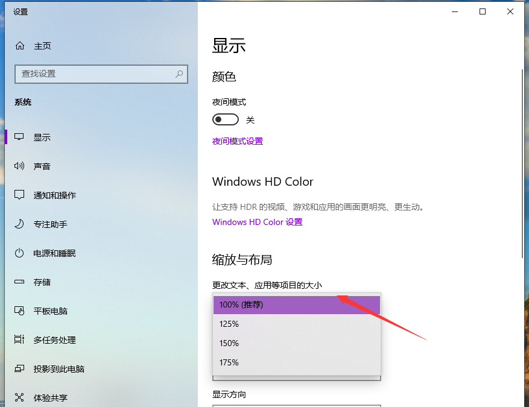Choose 100% (推荐) scaling option
This screenshot has height=407, width=529.
tap(296, 304)
